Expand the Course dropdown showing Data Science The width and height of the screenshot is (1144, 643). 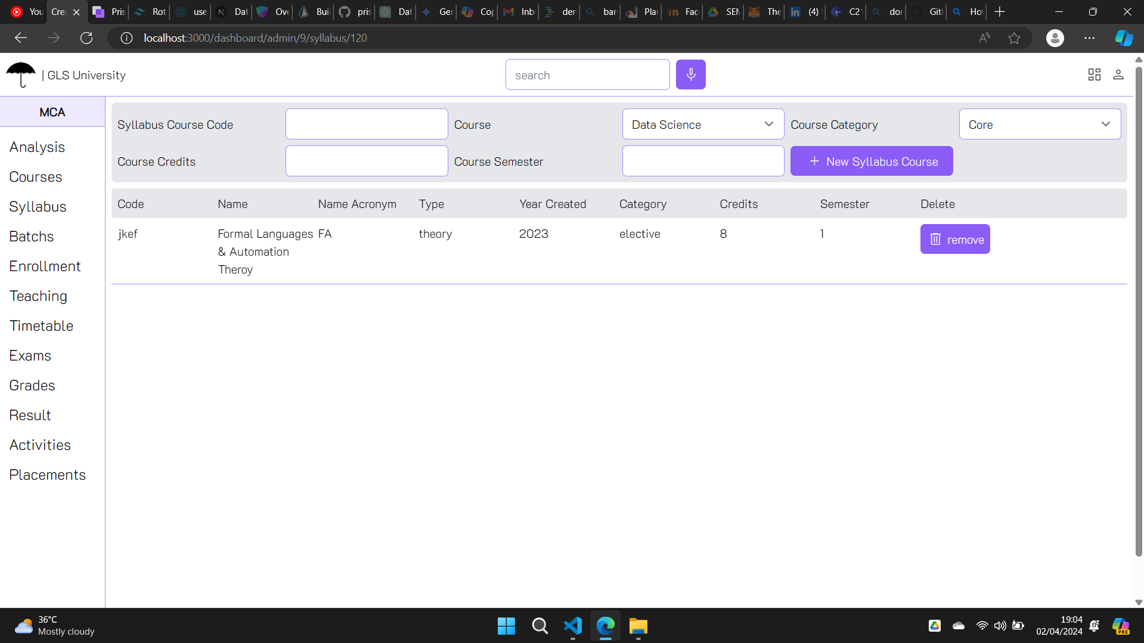pyautogui.click(x=703, y=125)
